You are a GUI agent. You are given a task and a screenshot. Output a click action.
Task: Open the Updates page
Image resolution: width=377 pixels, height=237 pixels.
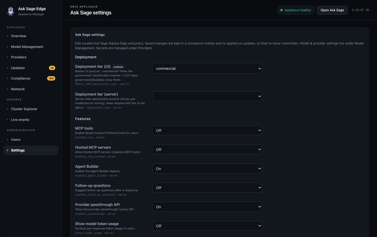point(31,68)
